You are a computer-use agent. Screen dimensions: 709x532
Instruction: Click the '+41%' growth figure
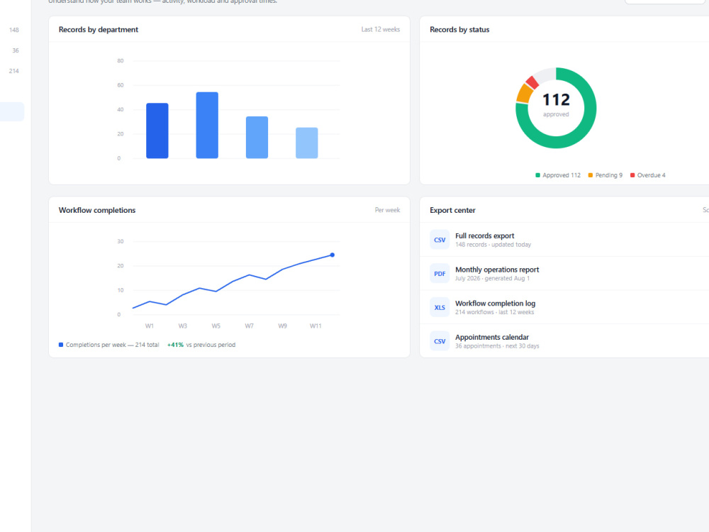click(175, 345)
